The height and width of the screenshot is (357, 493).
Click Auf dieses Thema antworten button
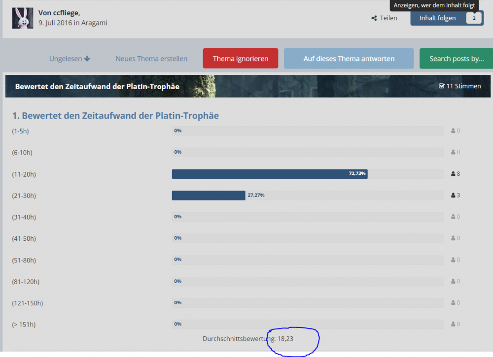(x=349, y=59)
